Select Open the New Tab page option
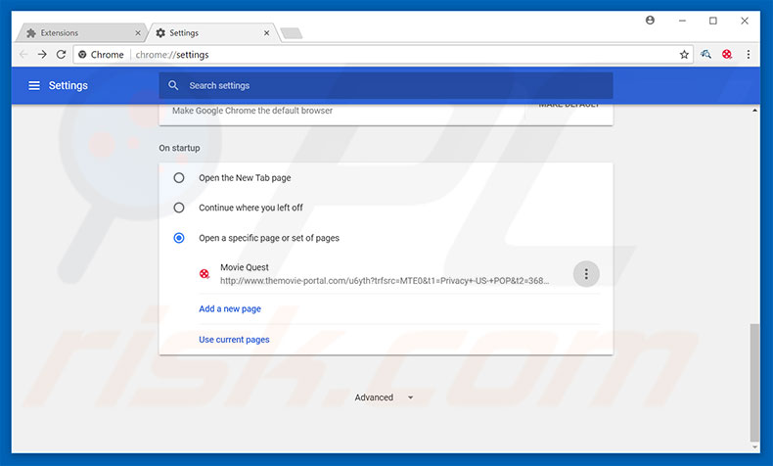Viewport: 773px width, 466px height. coord(179,177)
